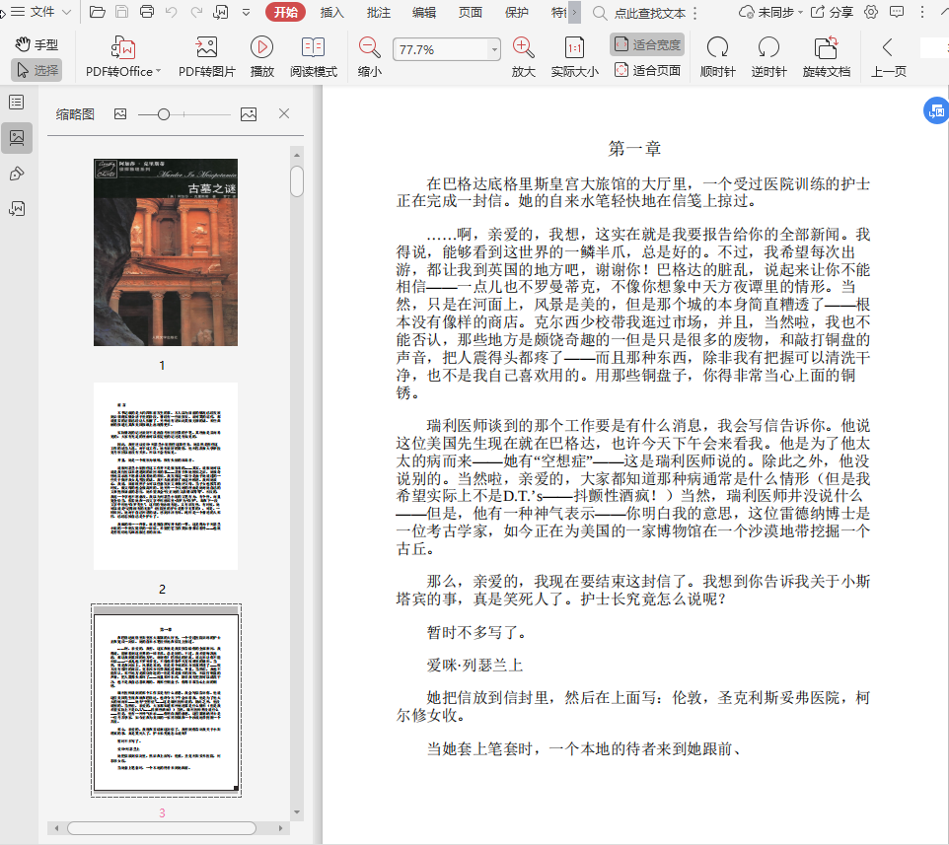This screenshot has width=949, height=845.
Task: Select the 手型 hand tool
Action: click(36, 44)
